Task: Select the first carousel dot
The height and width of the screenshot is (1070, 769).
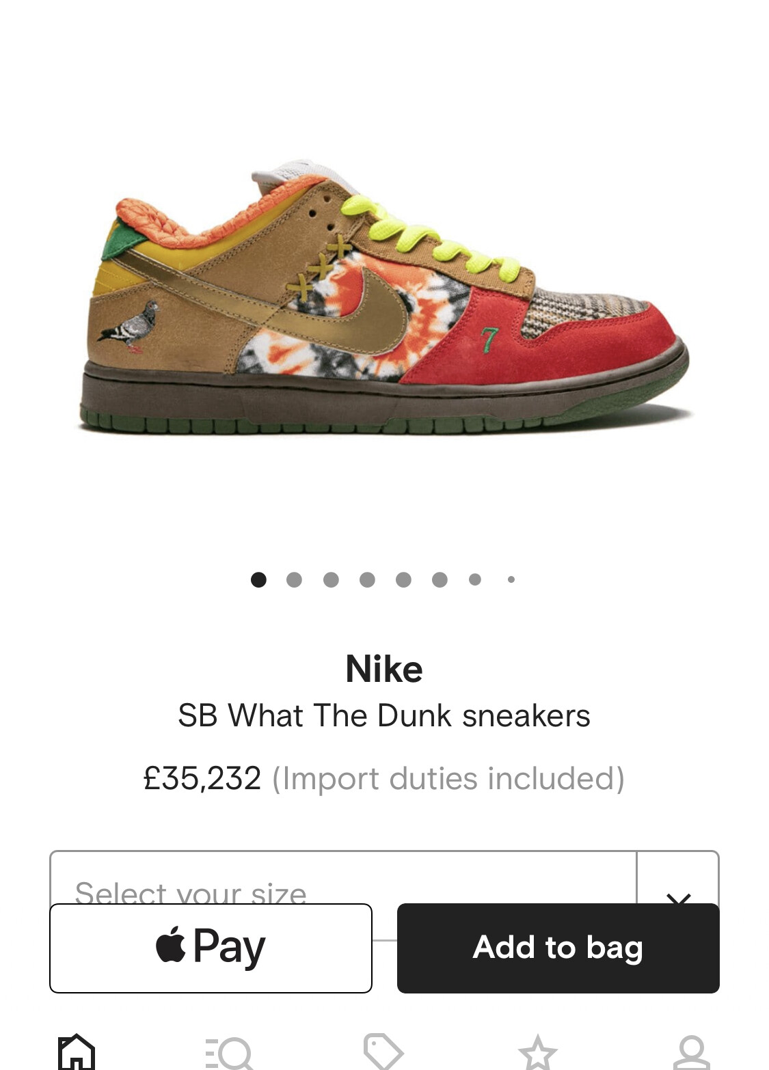Action: click(258, 579)
